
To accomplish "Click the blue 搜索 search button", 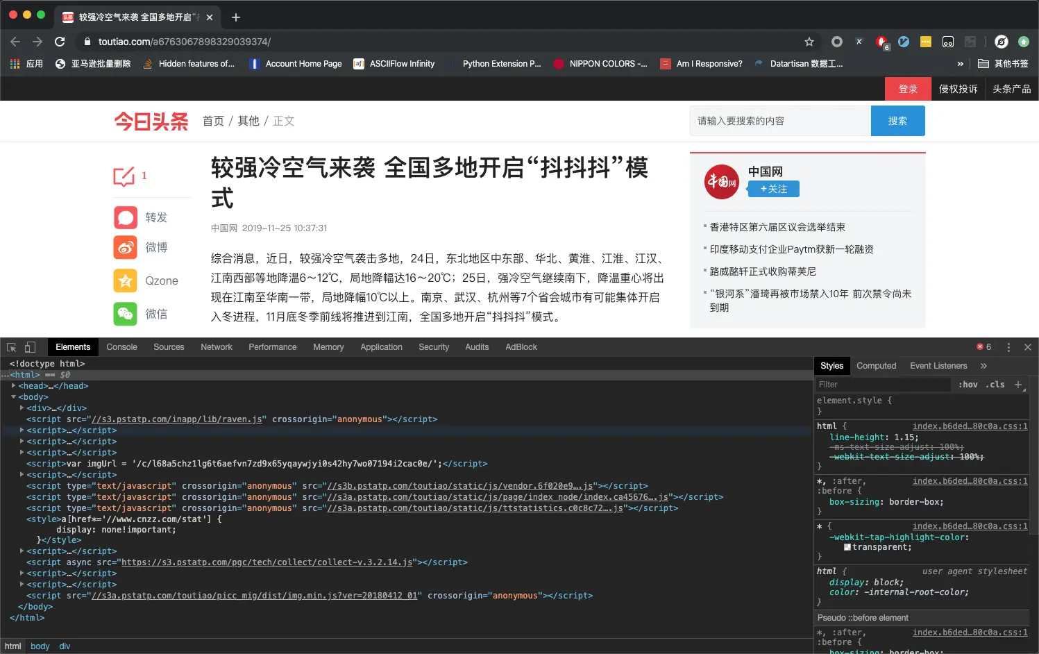I will coord(898,121).
